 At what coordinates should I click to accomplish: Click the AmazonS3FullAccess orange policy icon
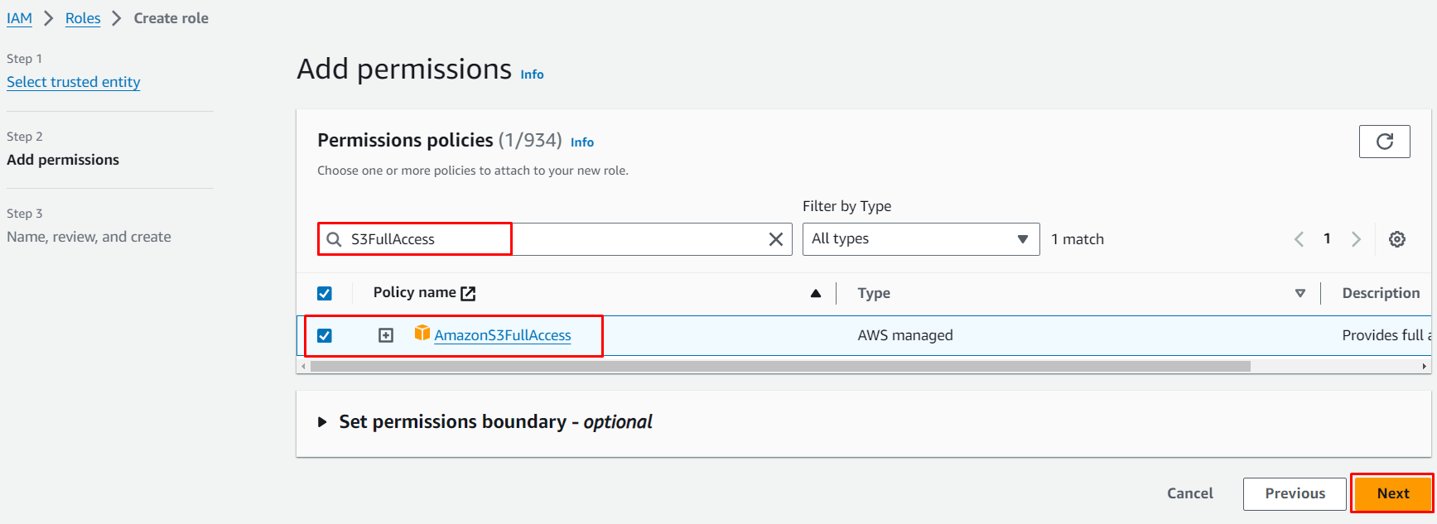click(422, 334)
